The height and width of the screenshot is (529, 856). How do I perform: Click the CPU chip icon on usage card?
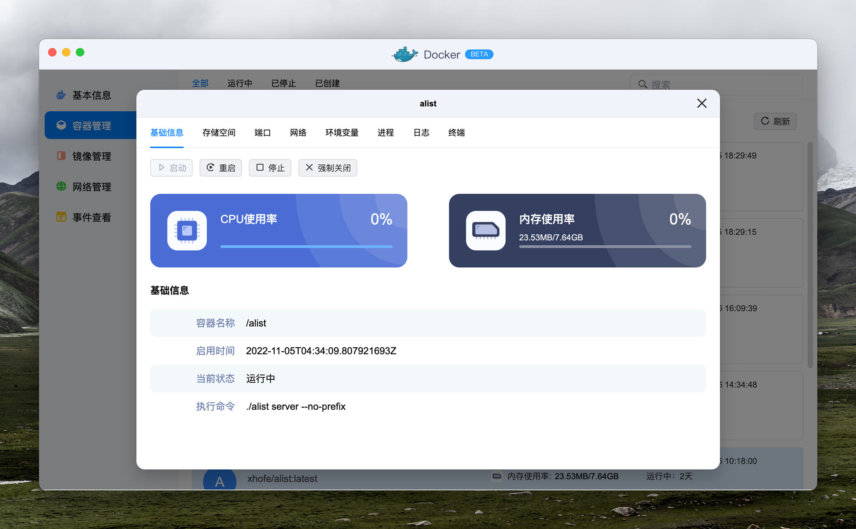(187, 231)
